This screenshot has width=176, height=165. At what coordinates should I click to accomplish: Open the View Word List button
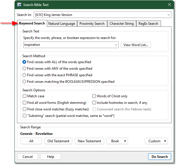136,45
